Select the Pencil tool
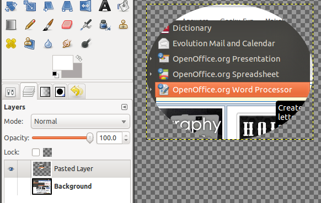The image size is (321, 203). point(30,25)
